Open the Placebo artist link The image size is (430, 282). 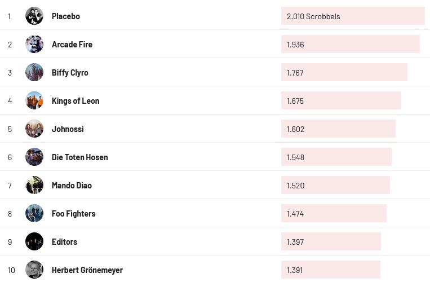click(x=66, y=16)
